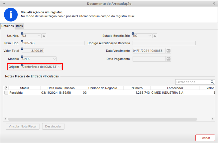Select the Detalhes tab
The image size is (218, 143).
pyautogui.click(x=8, y=26)
